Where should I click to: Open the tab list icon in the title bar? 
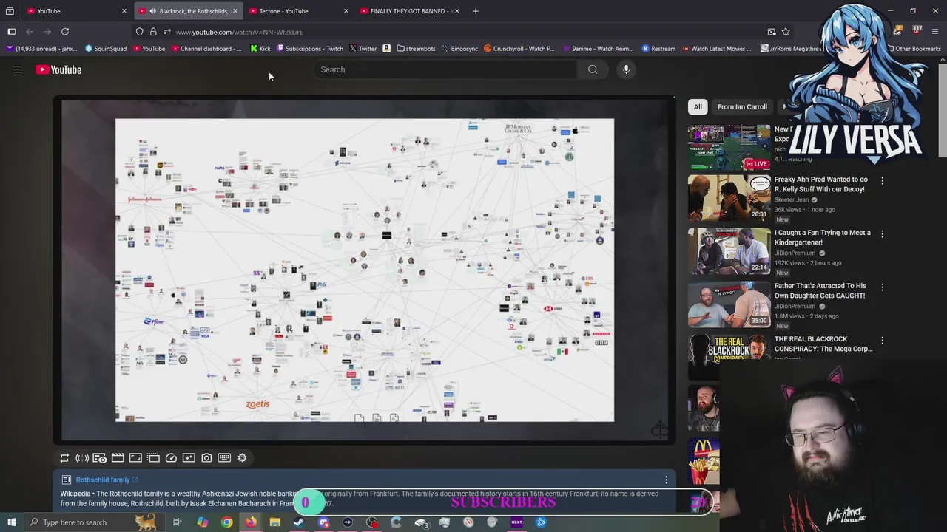point(10,11)
